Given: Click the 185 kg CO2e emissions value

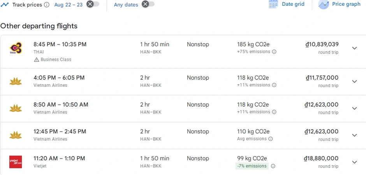Looking at the screenshot, I should 253,44.
